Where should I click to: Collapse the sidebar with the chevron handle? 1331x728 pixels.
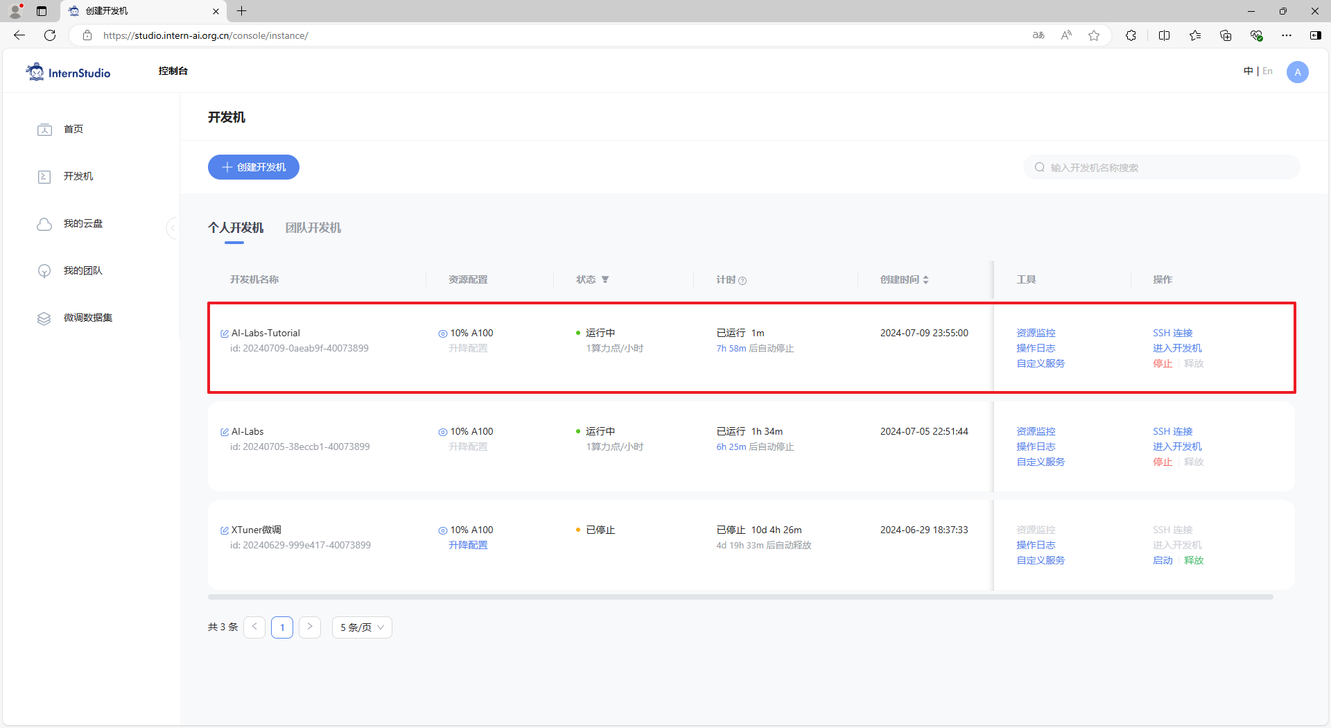click(x=173, y=227)
